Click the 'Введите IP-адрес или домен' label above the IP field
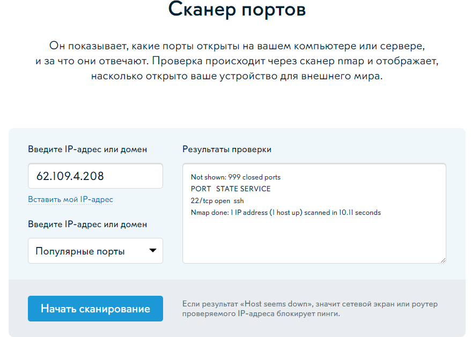Image resolution: width=471 pixels, height=337 pixels. pyautogui.click(x=87, y=149)
